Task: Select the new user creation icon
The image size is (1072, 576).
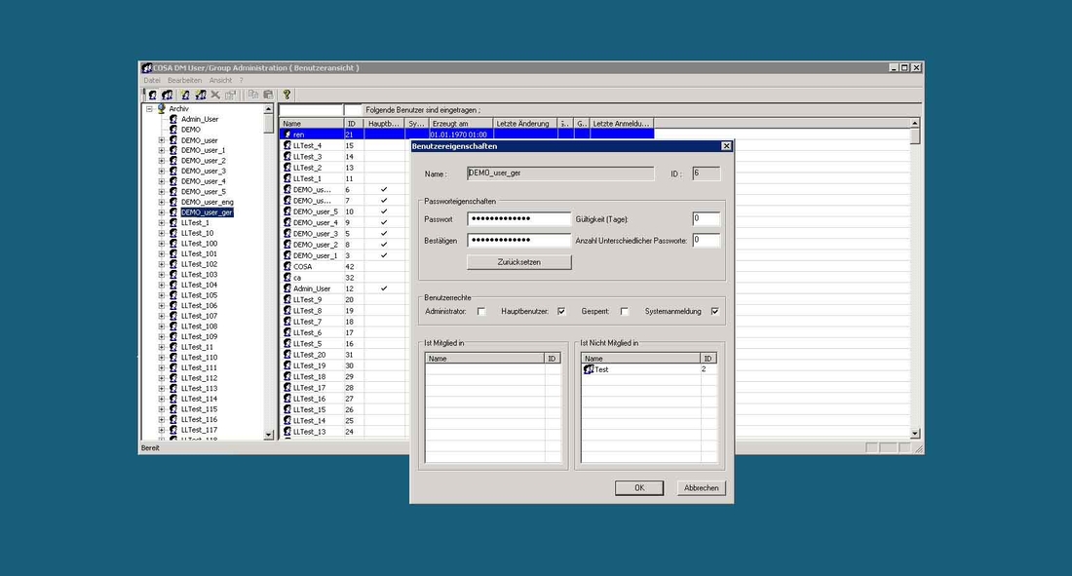Action: click(153, 95)
